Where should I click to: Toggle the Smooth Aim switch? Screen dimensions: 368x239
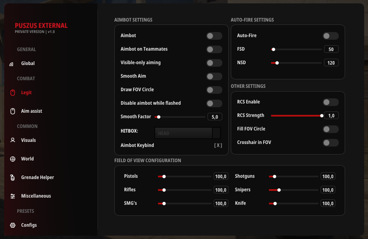(x=214, y=76)
